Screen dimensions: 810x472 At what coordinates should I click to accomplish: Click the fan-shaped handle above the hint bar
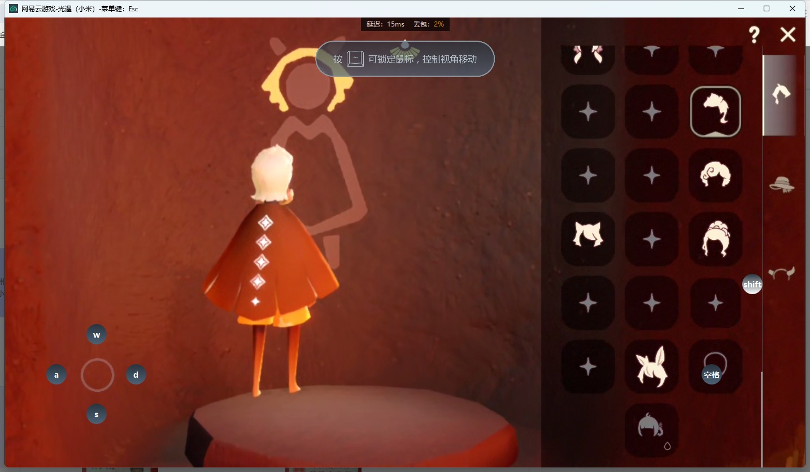[x=405, y=50]
